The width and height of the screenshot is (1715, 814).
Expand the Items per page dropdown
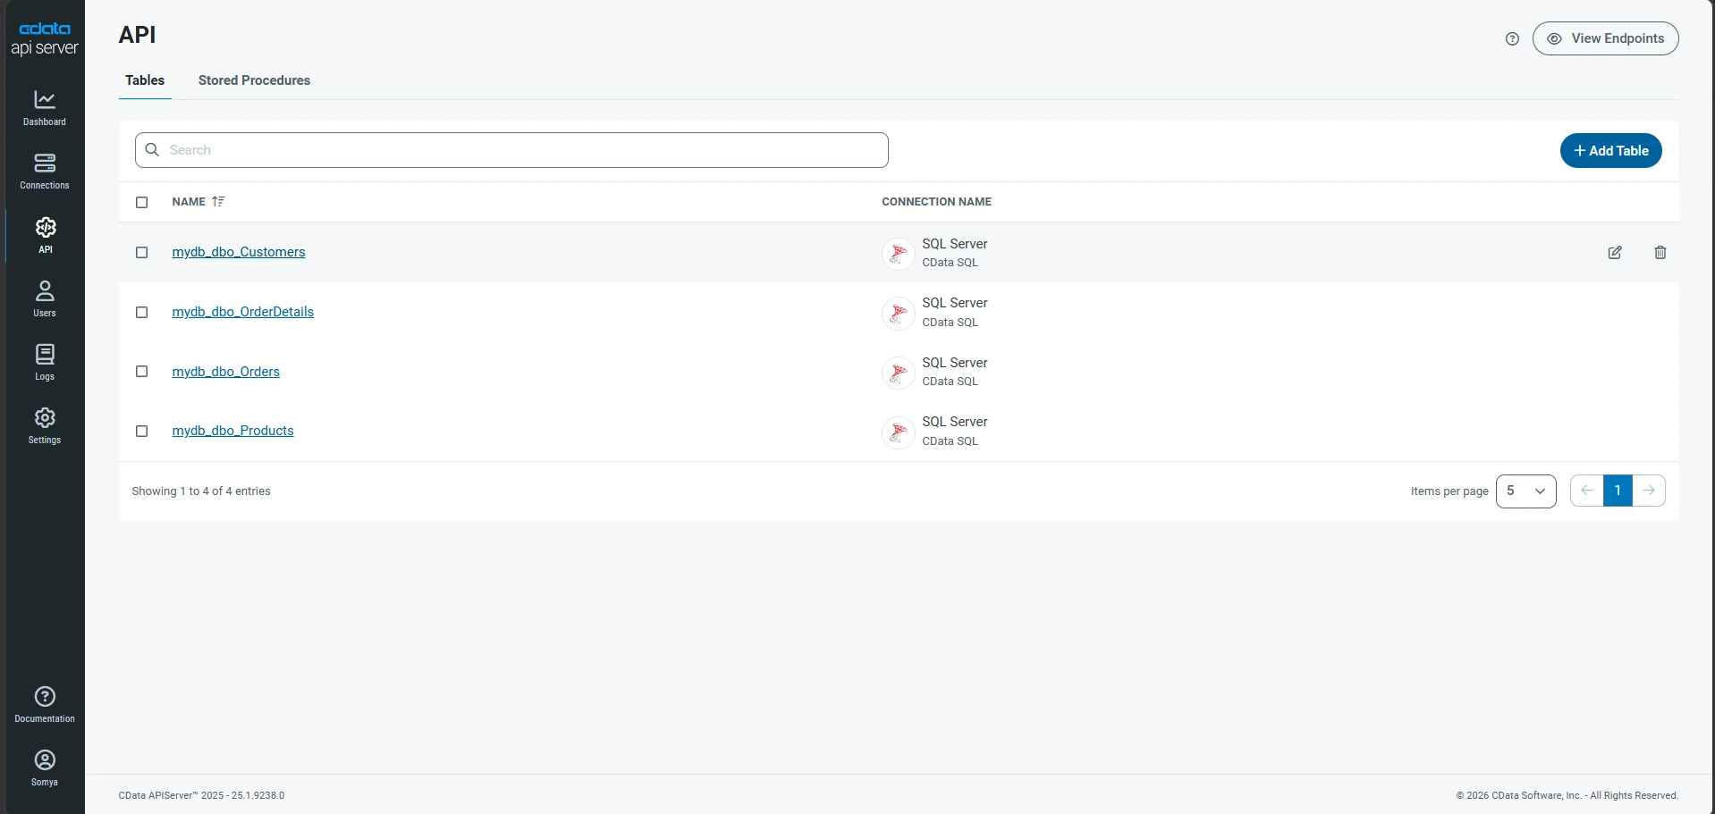[1526, 491]
